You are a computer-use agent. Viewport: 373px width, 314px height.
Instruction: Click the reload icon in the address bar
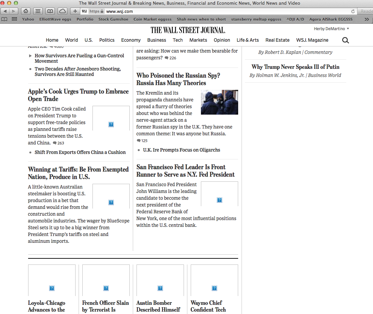tap(353, 11)
